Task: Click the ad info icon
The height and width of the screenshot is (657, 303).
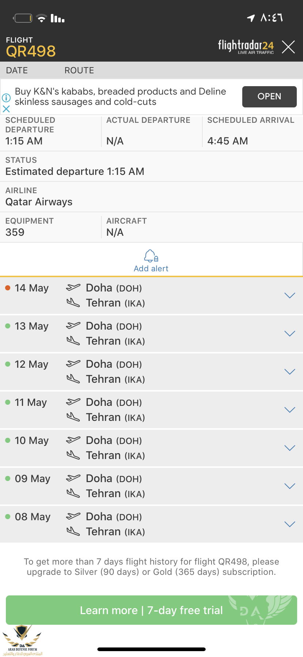Action: (6, 98)
